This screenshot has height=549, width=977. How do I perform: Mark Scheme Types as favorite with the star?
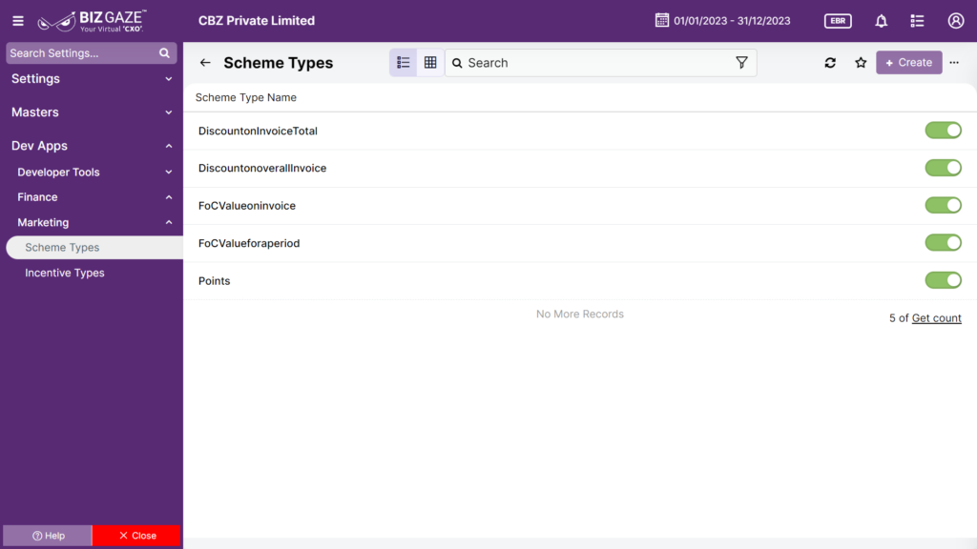pos(861,63)
